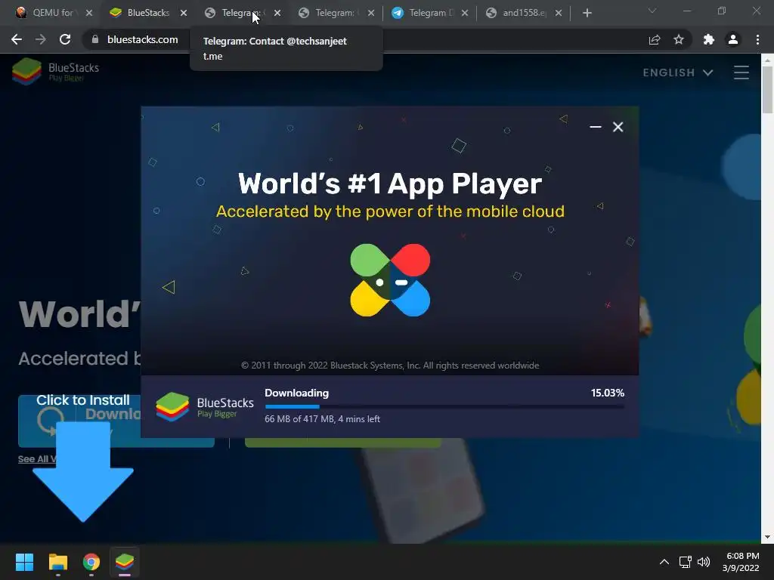
Task: Close the and1558 tab
Action: tap(559, 14)
